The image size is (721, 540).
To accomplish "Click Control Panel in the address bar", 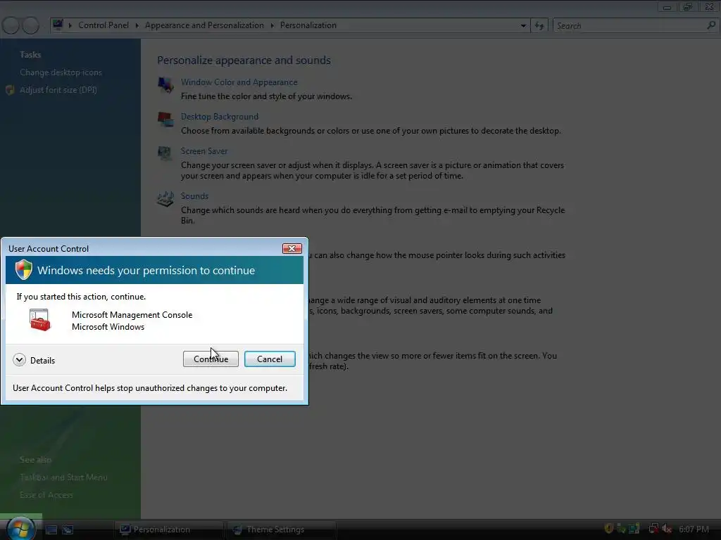I will click(x=104, y=25).
